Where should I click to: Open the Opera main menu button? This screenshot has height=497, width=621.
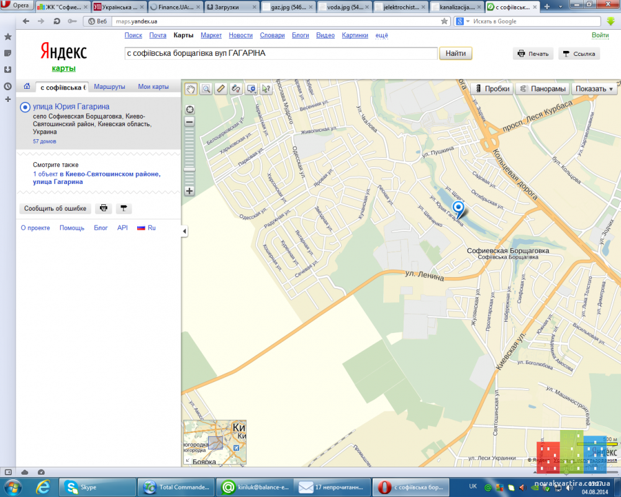click(16, 6)
